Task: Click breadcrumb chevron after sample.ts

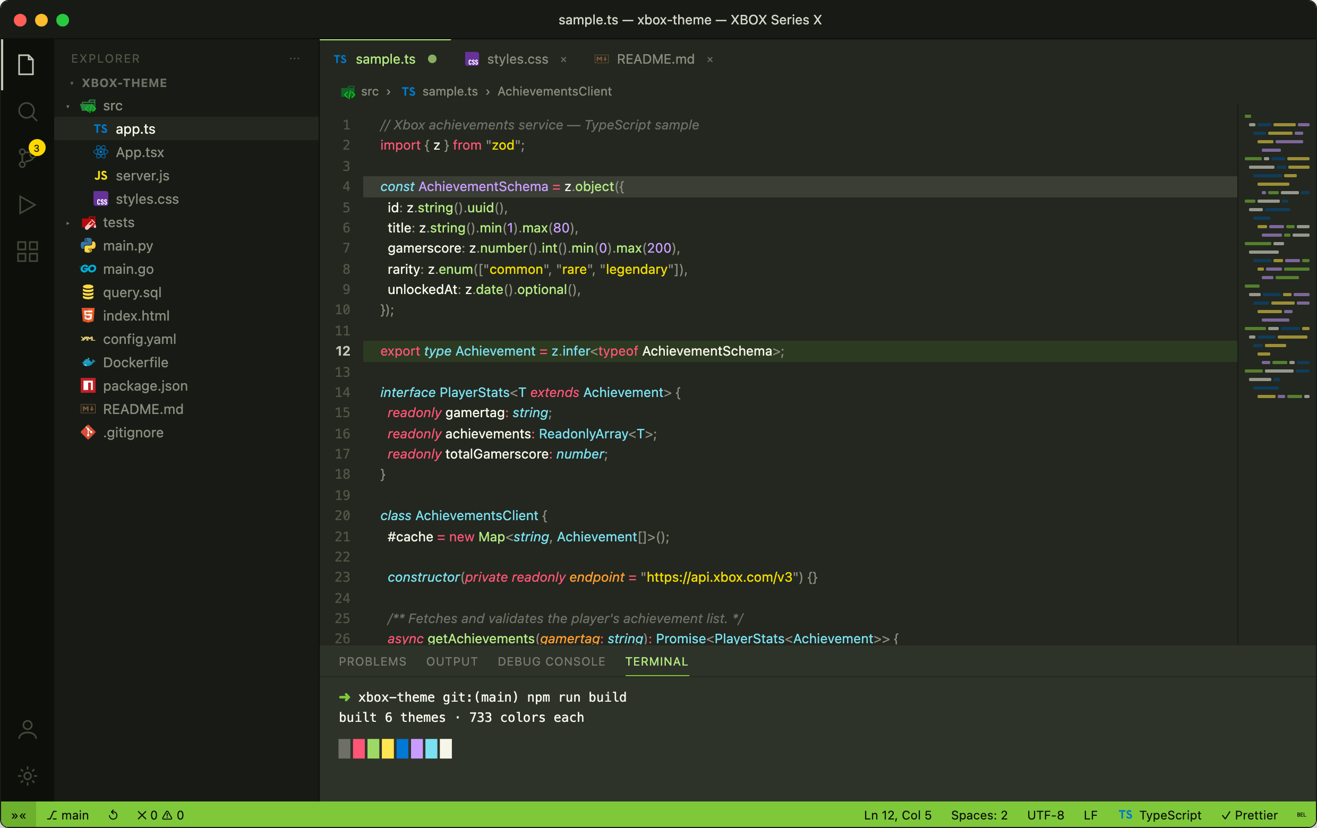Action: pos(488,91)
